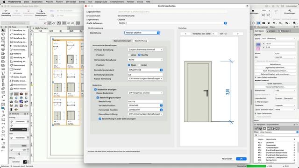
Task: Click the Abbrechen button in the dialog
Action: click(x=227, y=159)
